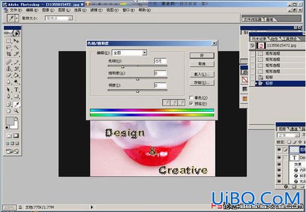
Task: Enable the 着色 (Colorize) checkbox
Action: coord(191,97)
